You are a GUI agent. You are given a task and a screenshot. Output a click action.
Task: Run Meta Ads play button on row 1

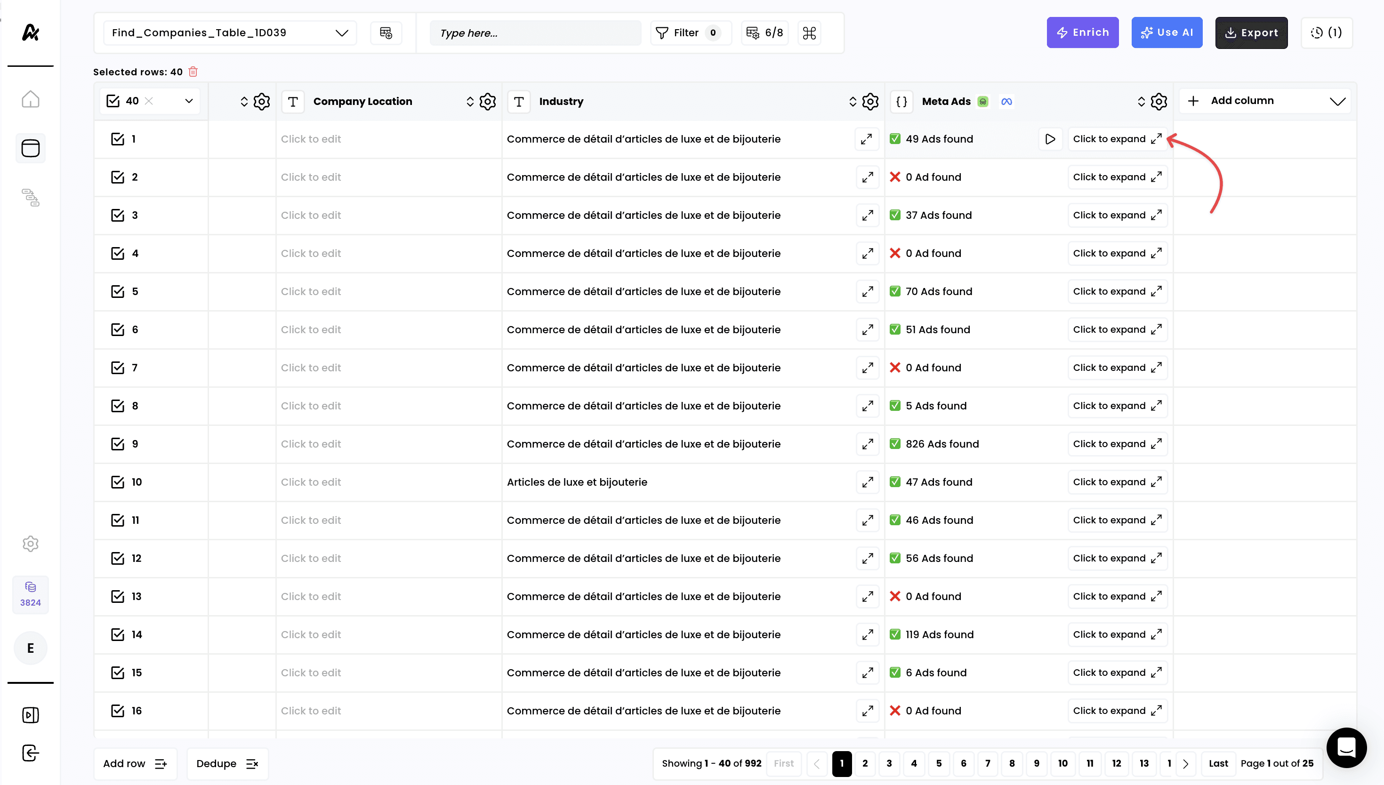tap(1050, 139)
